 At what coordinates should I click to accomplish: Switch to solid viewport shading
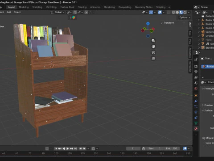click(177, 13)
